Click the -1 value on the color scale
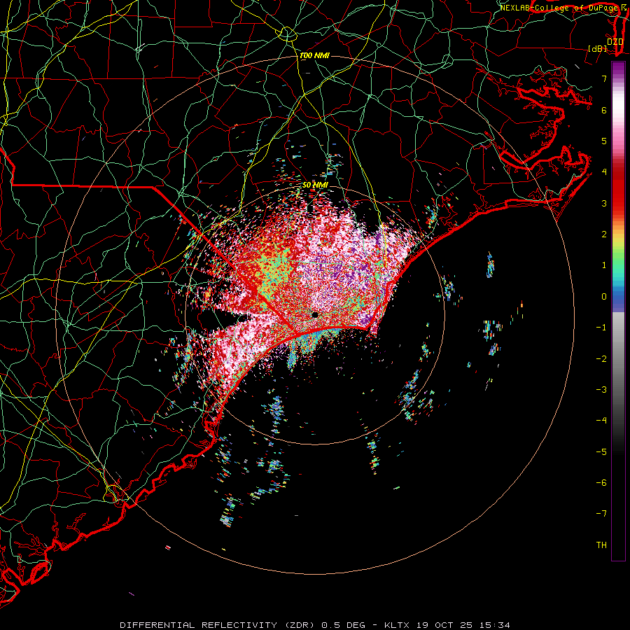630x630 pixels. [x=601, y=328]
